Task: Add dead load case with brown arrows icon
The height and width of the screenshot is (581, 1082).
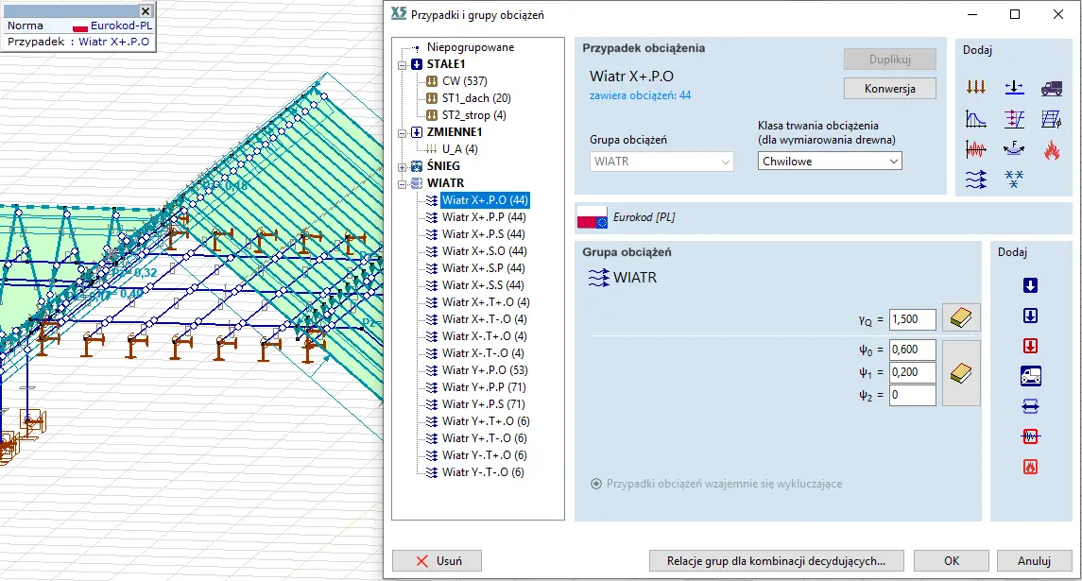Action: click(976, 88)
